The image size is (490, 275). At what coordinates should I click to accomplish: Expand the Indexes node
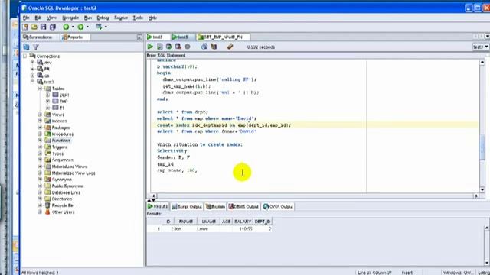[x=40, y=121]
